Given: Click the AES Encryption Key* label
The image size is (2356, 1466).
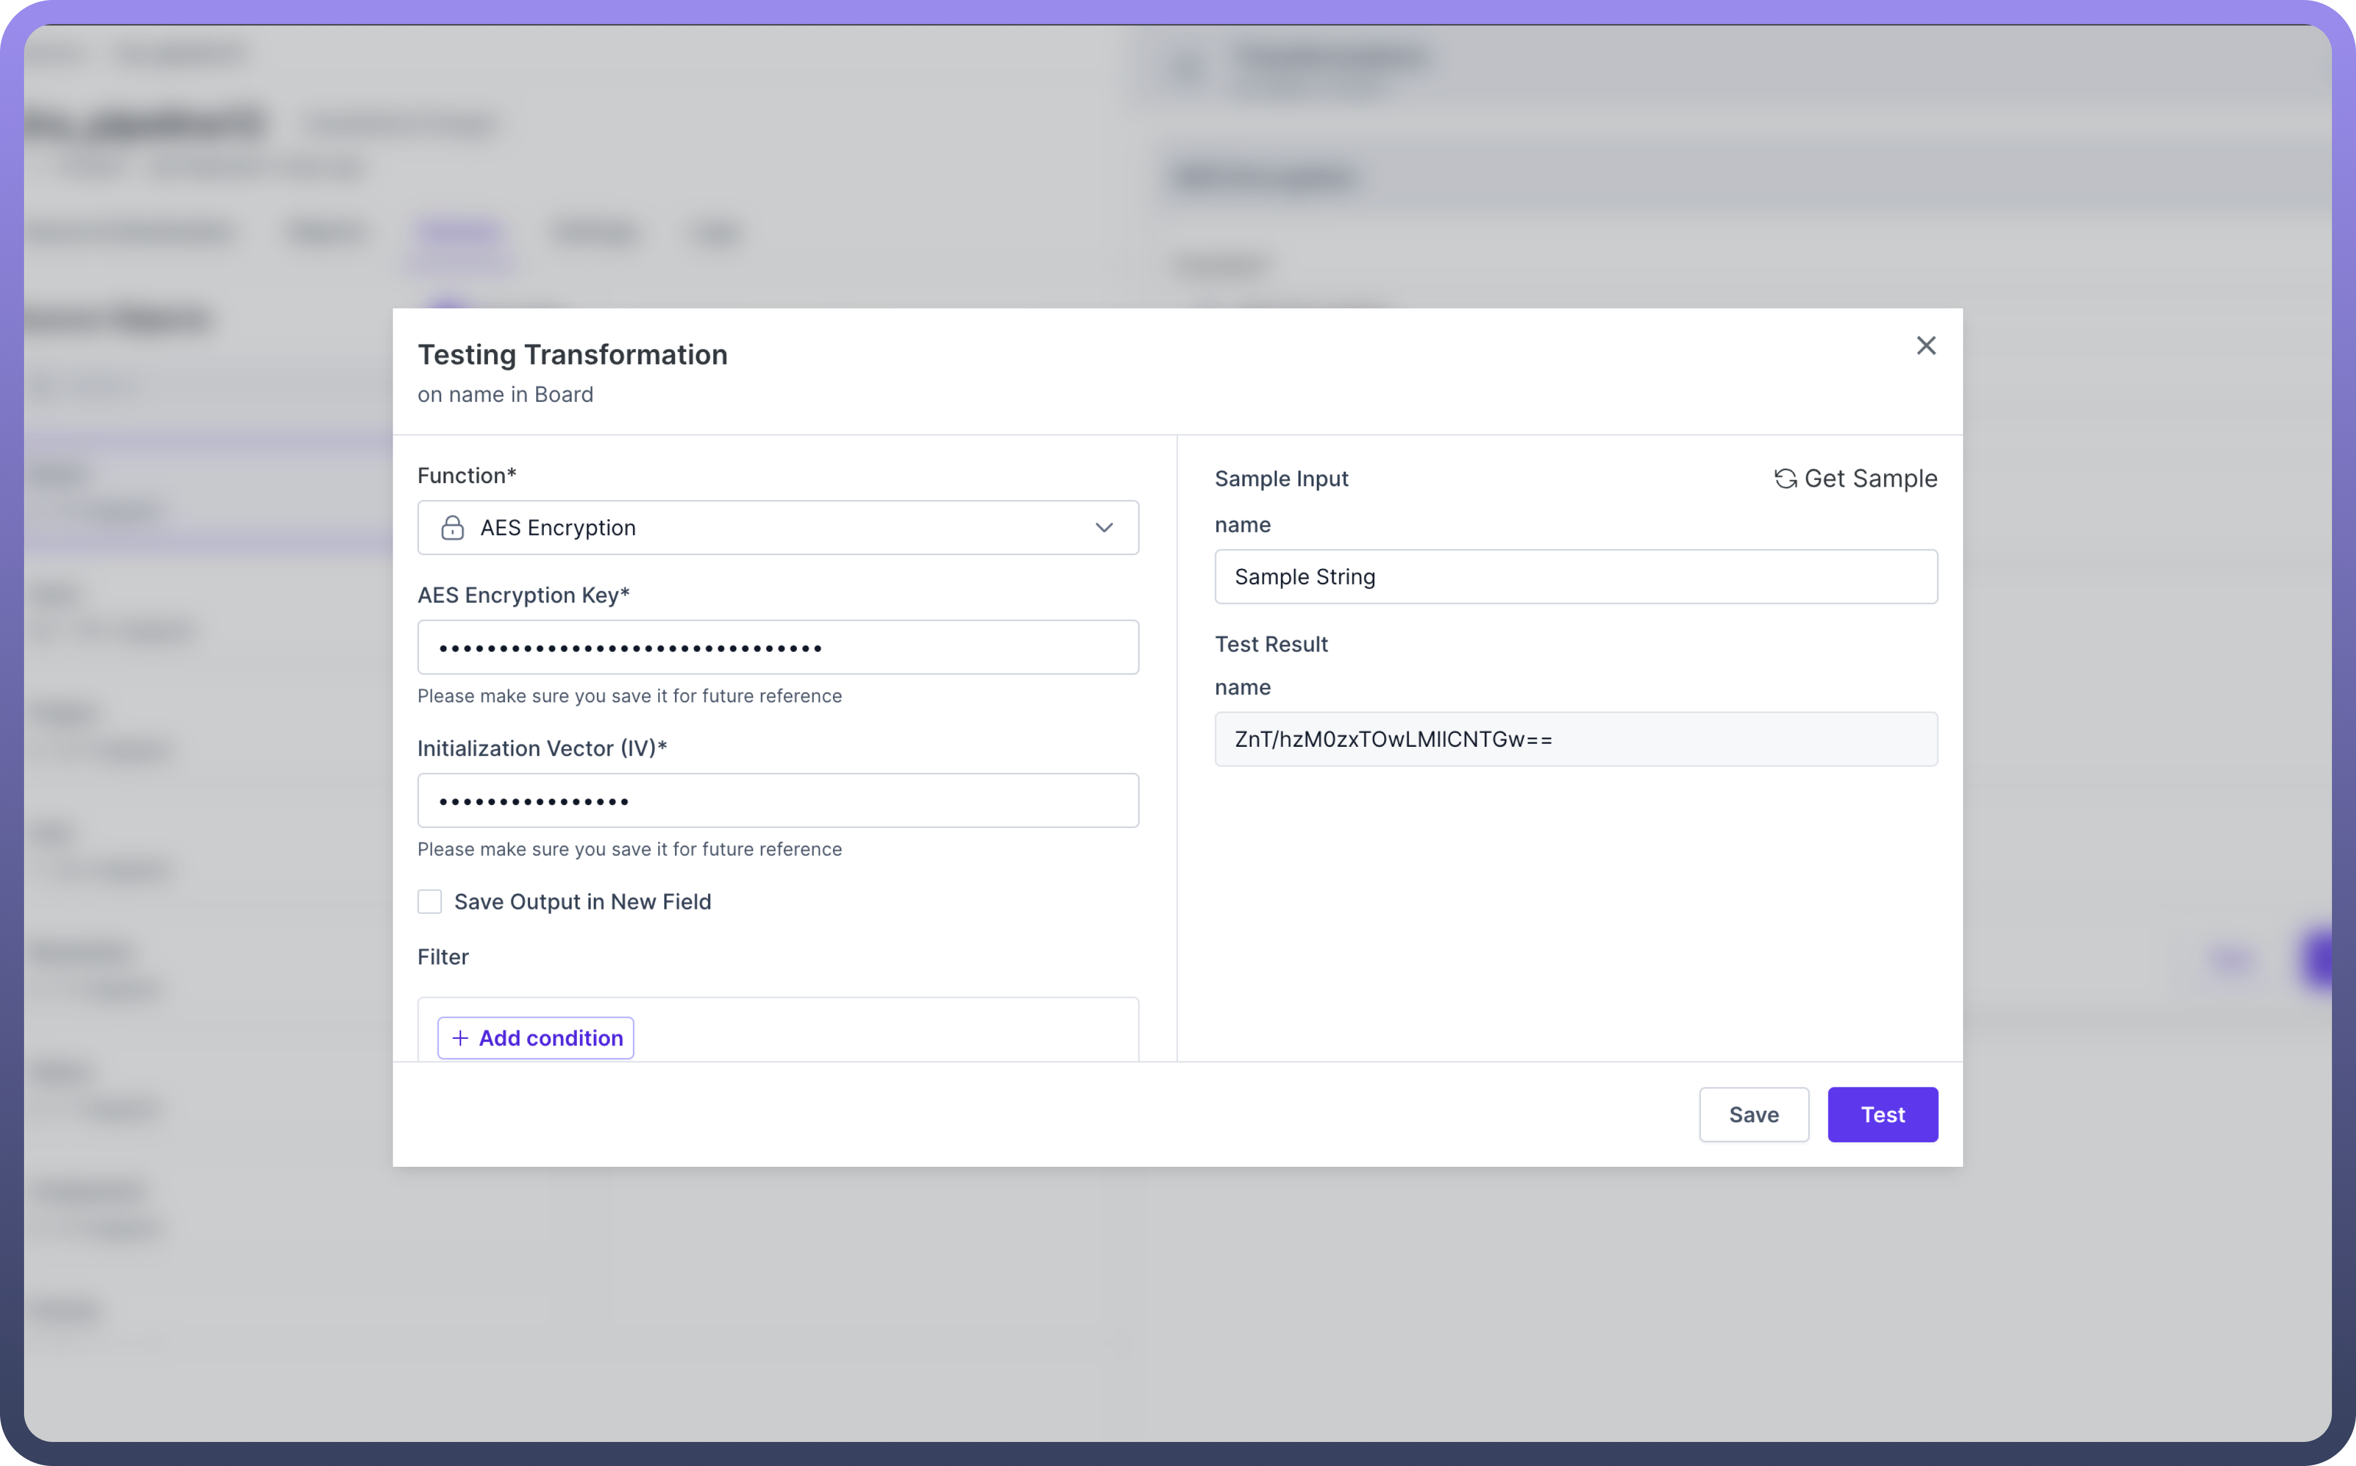Looking at the screenshot, I should tap(523, 595).
